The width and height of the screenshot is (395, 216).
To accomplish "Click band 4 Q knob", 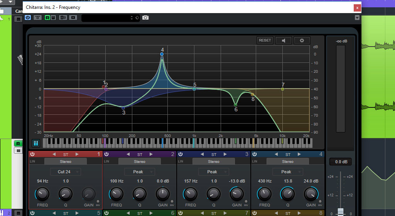I will 287,194.
